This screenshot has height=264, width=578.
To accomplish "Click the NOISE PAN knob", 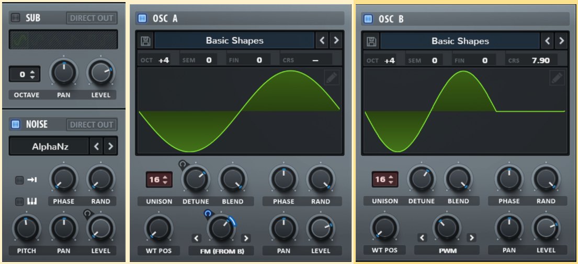I will pyautogui.click(x=64, y=229).
